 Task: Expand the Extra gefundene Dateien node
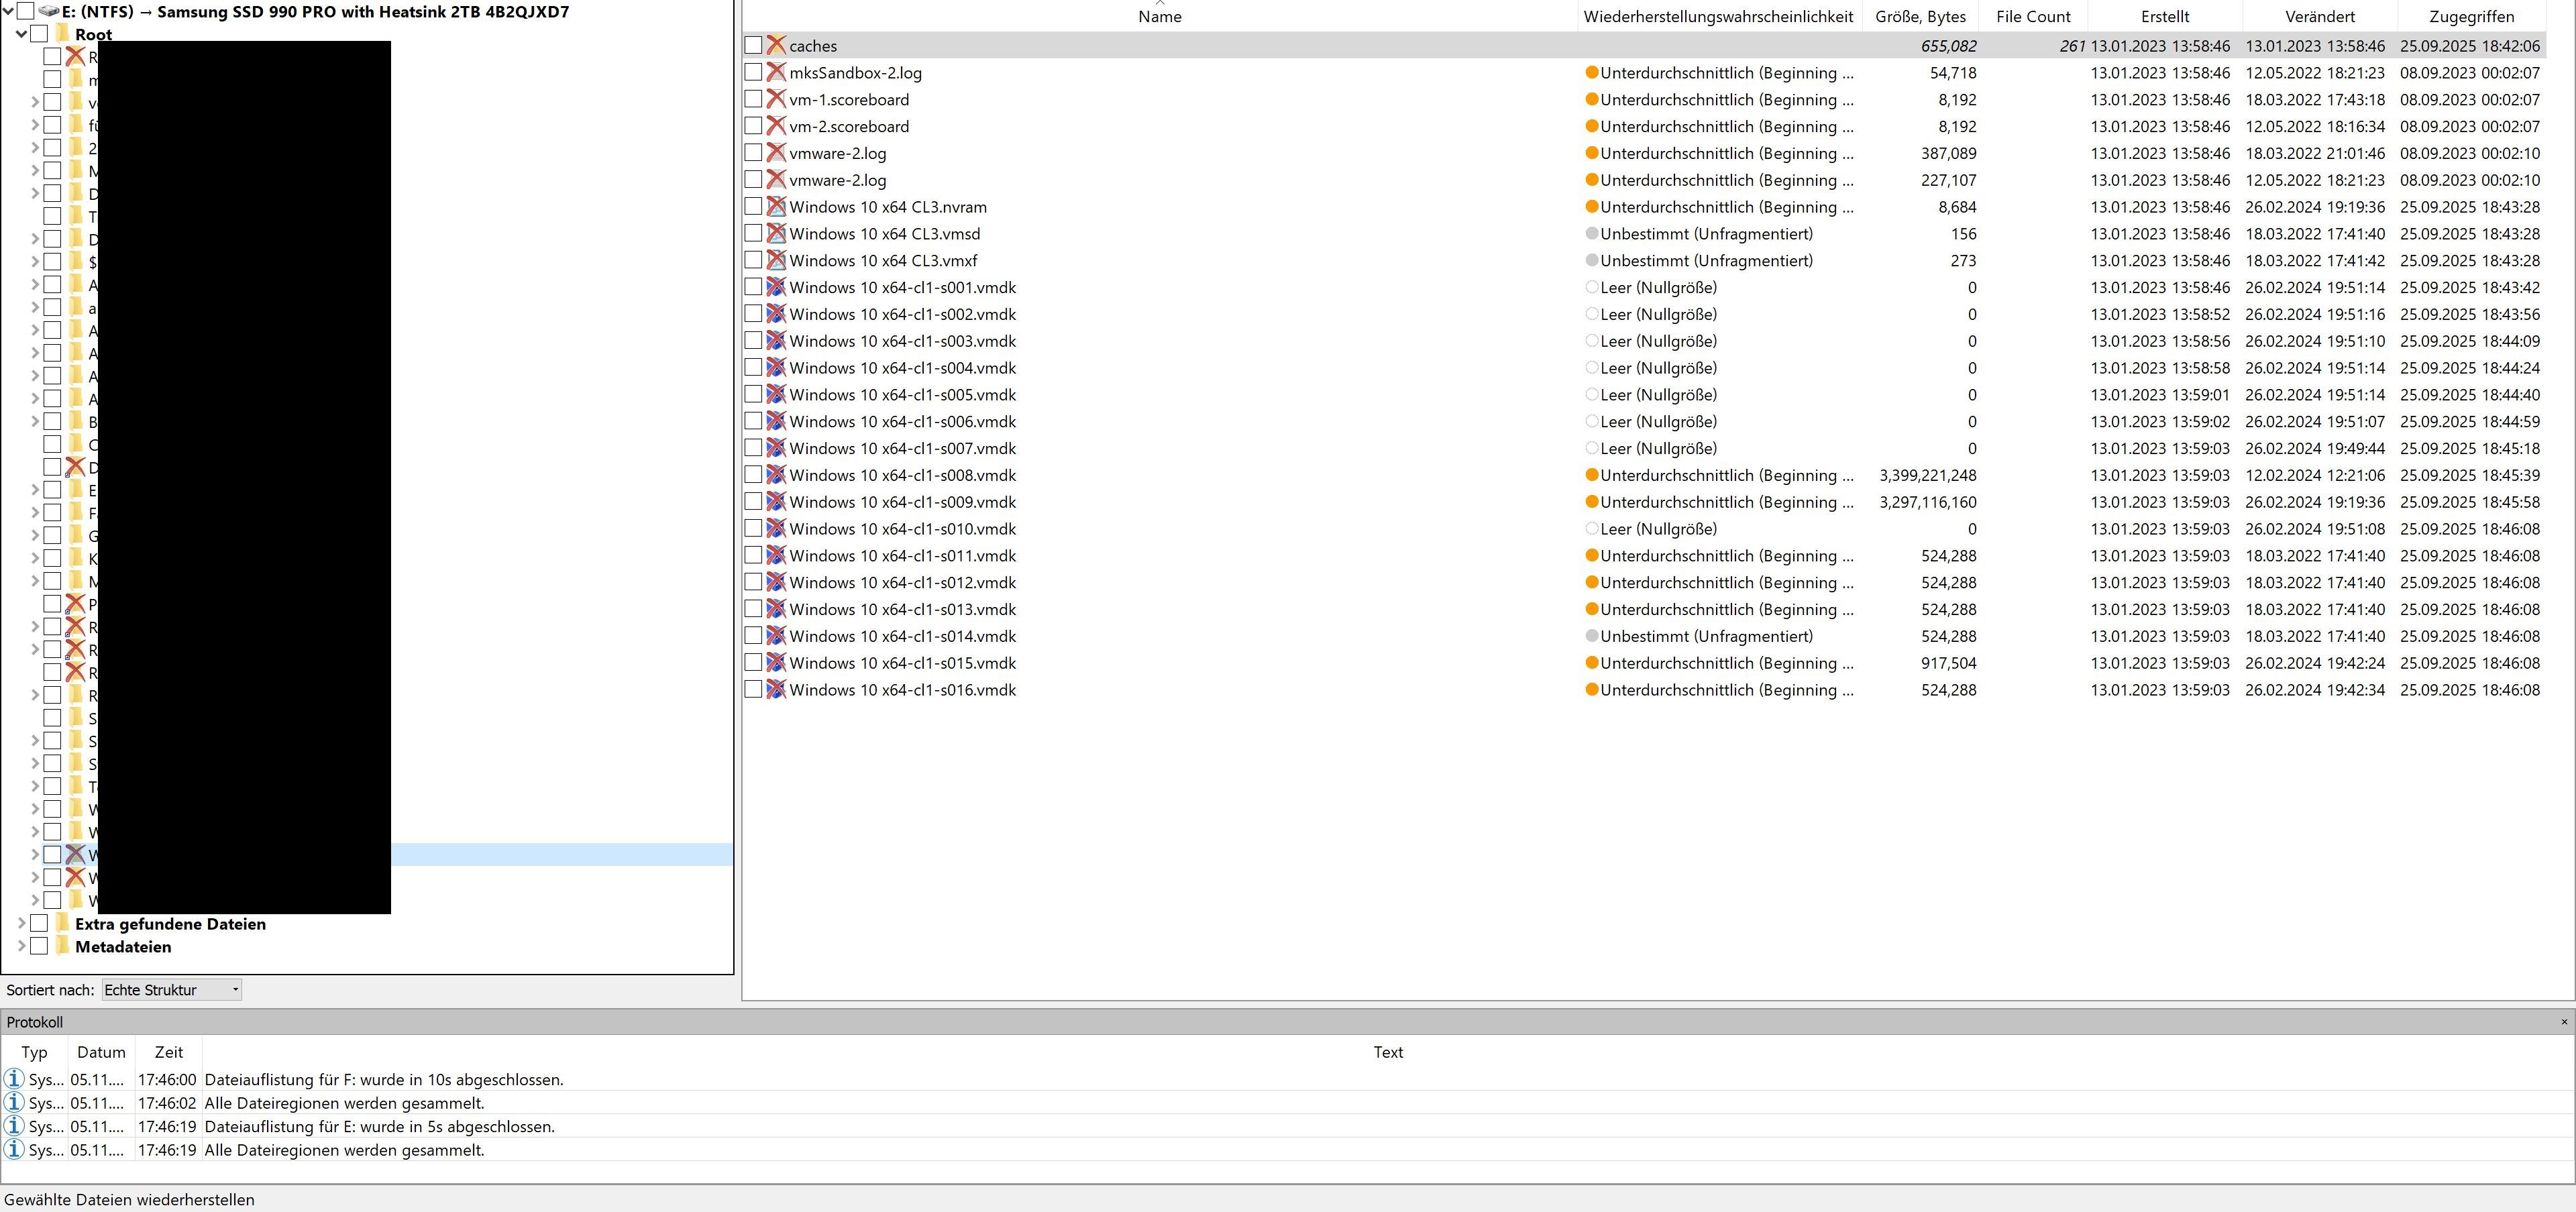21,924
